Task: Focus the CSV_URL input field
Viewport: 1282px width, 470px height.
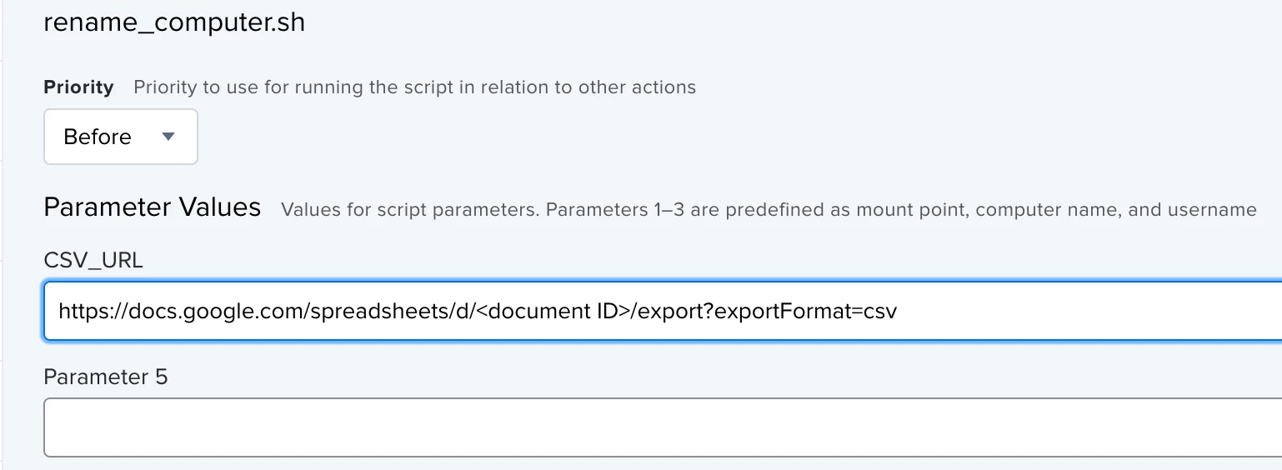Action: tap(663, 311)
